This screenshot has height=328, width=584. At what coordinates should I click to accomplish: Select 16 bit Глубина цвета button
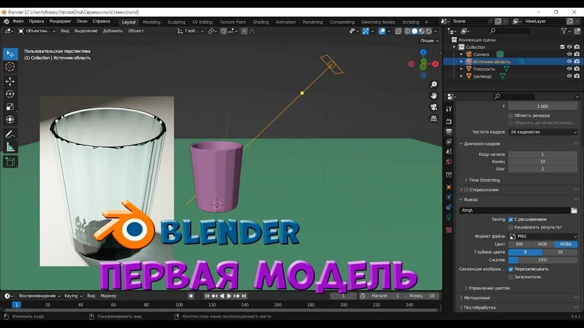pos(560,252)
